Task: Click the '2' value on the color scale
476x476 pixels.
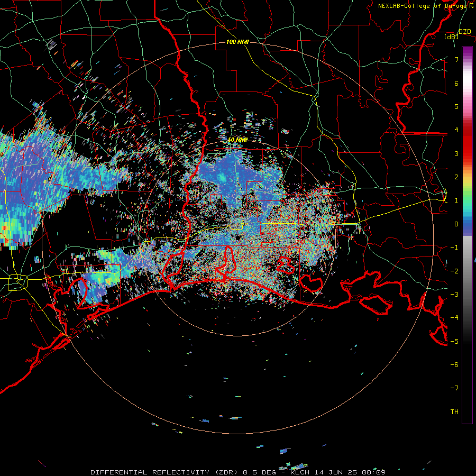Action: point(456,177)
